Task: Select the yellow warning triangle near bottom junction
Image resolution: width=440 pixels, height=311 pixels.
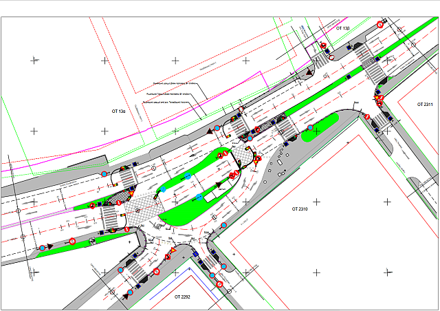Action: coord(174,253)
